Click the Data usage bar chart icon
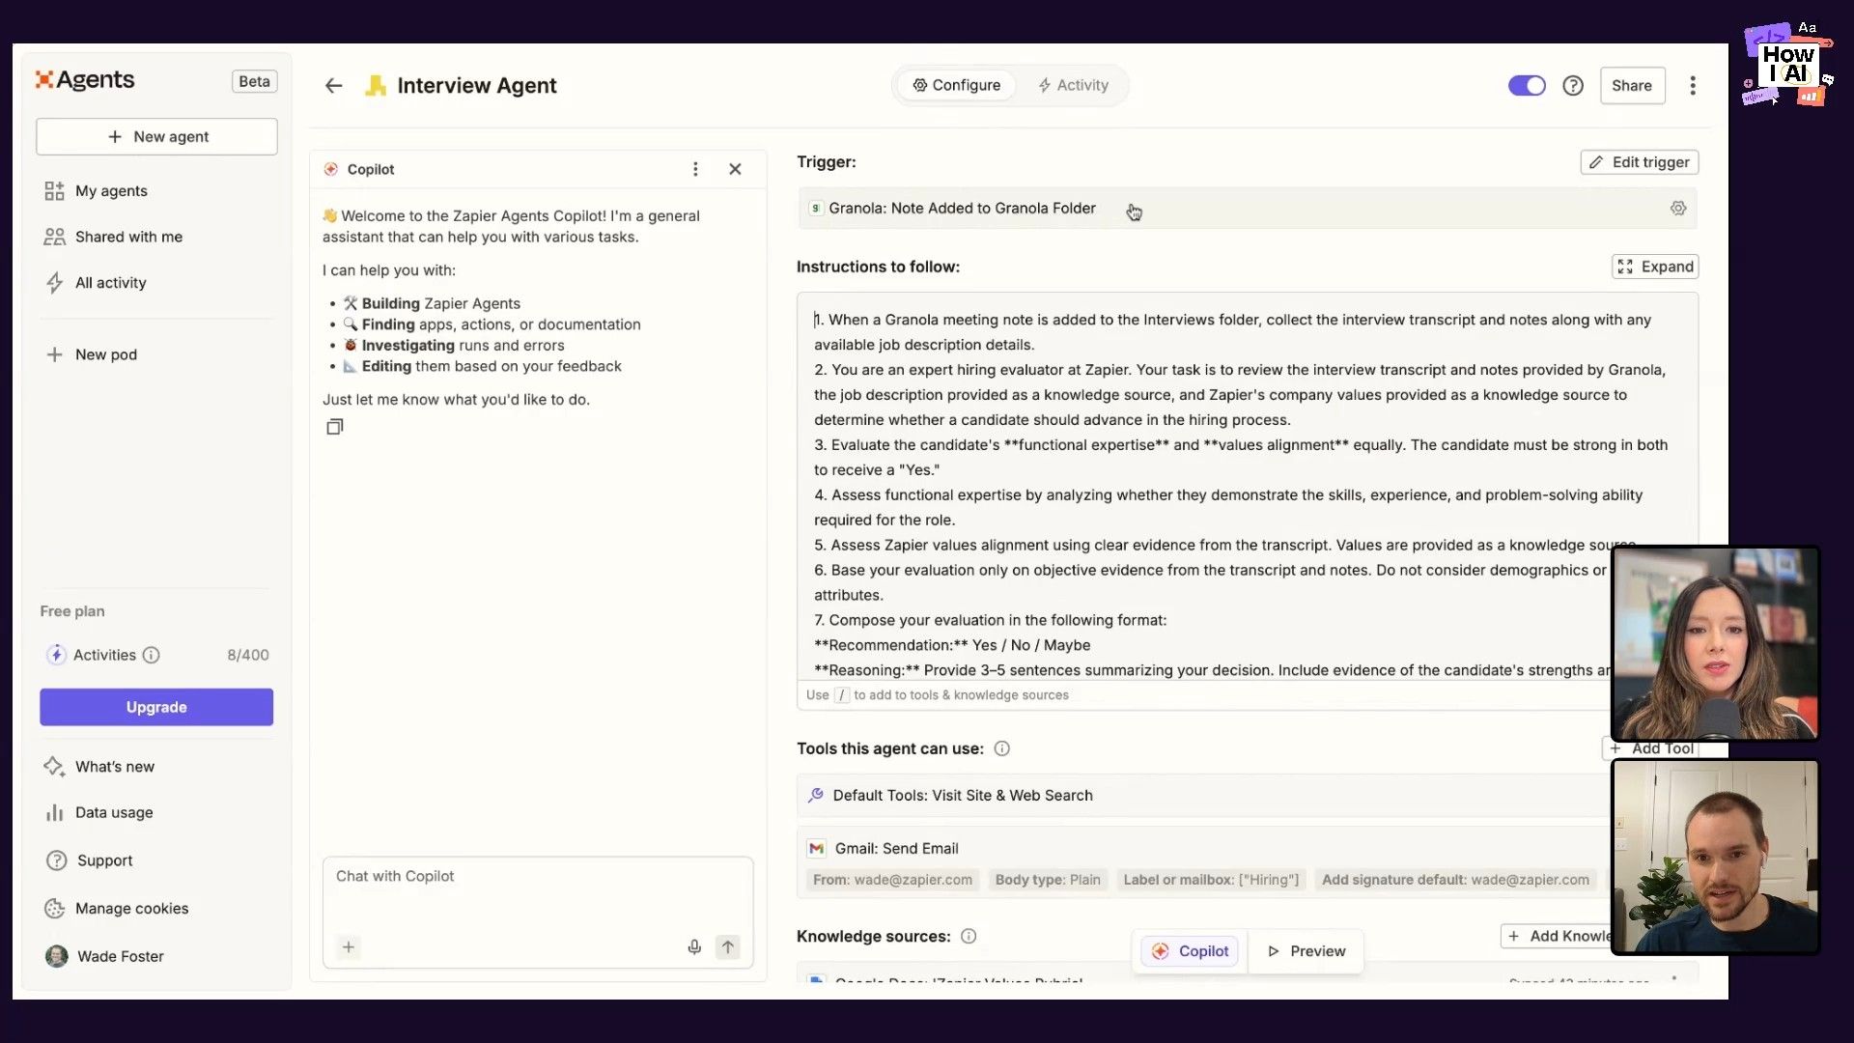Viewport: 1854px width, 1043px height. pyautogui.click(x=55, y=813)
